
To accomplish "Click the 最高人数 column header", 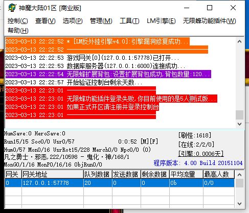I will click(x=219, y=174).
